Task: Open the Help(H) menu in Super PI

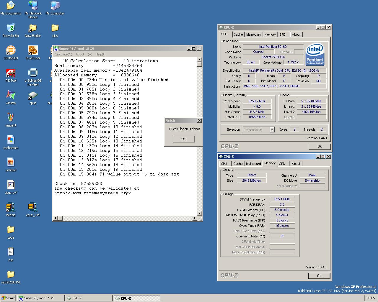Action: click(101, 54)
